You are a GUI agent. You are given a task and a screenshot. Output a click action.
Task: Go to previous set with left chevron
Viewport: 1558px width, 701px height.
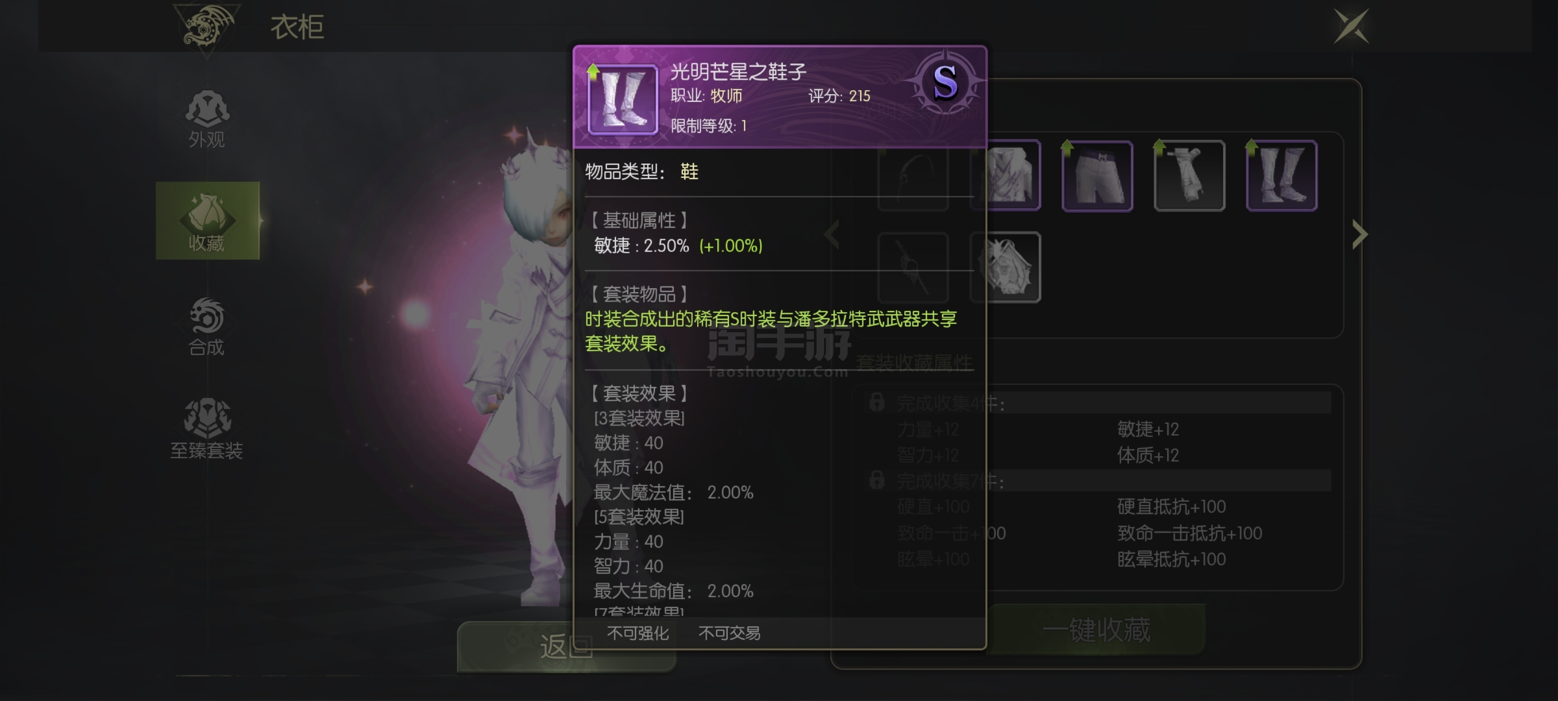click(x=832, y=235)
